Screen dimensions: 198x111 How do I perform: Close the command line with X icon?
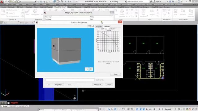click(x=2, y=103)
